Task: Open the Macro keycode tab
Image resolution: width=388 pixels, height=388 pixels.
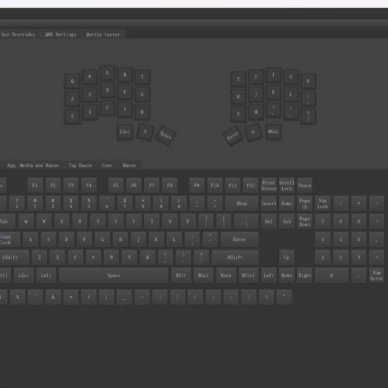Action: pos(129,165)
